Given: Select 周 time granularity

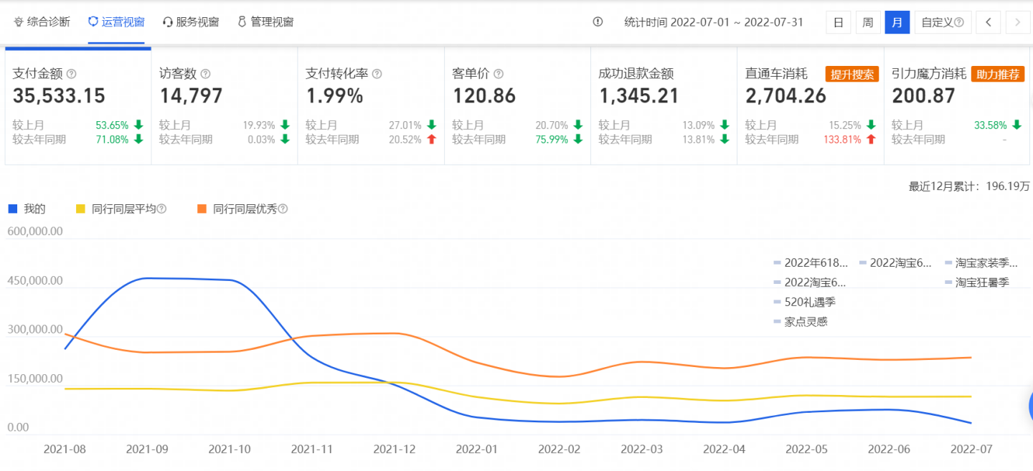Looking at the screenshot, I should [867, 22].
